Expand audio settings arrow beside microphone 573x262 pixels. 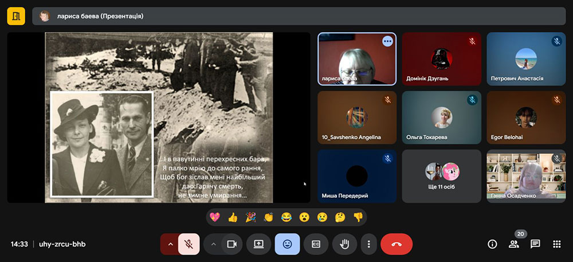coord(170,244)
